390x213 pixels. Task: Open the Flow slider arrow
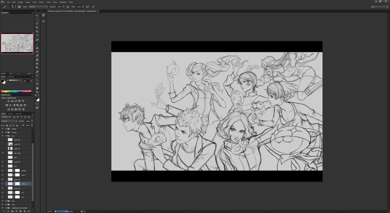(83, 6)
